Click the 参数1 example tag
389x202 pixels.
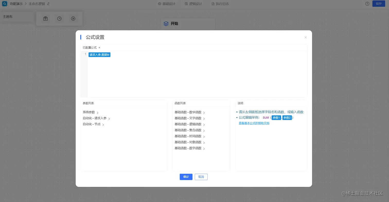277,118
